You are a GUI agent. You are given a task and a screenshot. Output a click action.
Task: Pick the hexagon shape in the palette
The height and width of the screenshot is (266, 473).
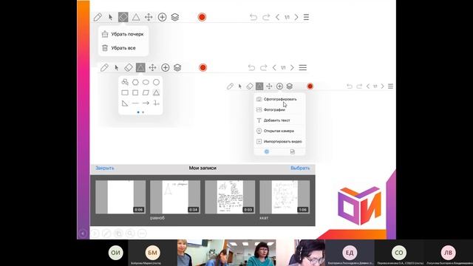click(x=135, y=82)
